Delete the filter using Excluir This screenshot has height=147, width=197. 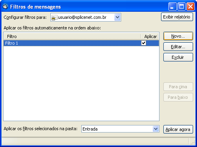click(x=178, y=57)
